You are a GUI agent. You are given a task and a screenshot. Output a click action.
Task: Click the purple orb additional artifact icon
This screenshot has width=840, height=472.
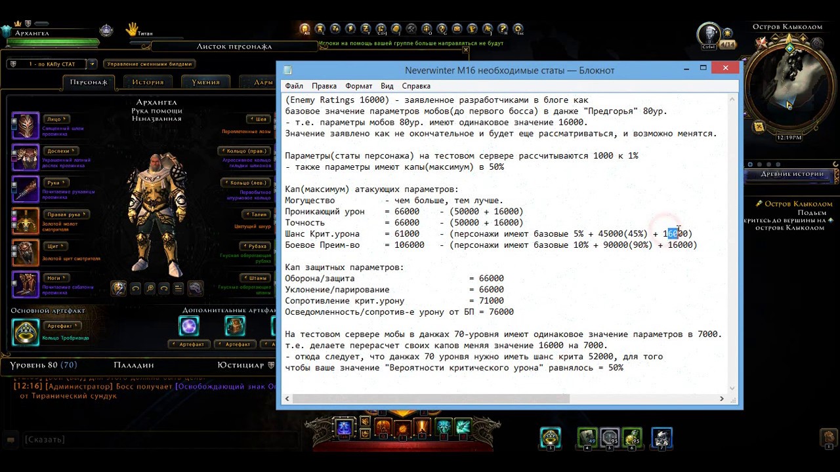pyautogui.click(x=189, y=326)
